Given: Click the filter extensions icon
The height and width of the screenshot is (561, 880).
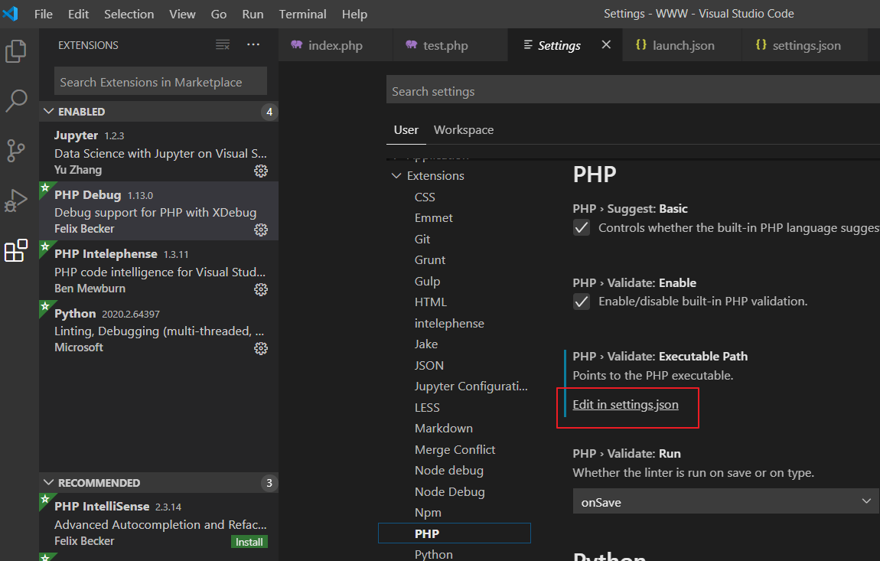Looking at the screenshot, I should click(222, 44).
